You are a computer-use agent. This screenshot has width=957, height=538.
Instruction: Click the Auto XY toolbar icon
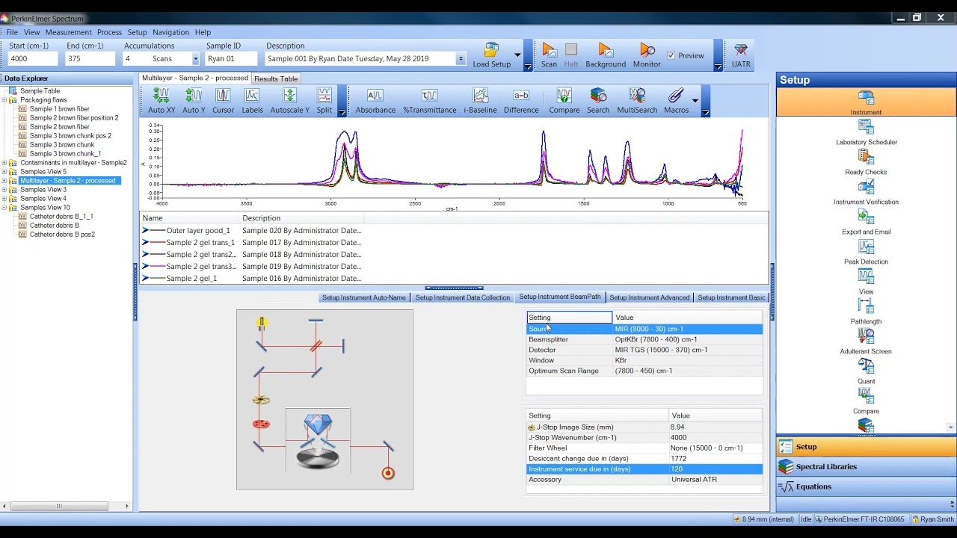pyautogui.click(x=161, y=101)
